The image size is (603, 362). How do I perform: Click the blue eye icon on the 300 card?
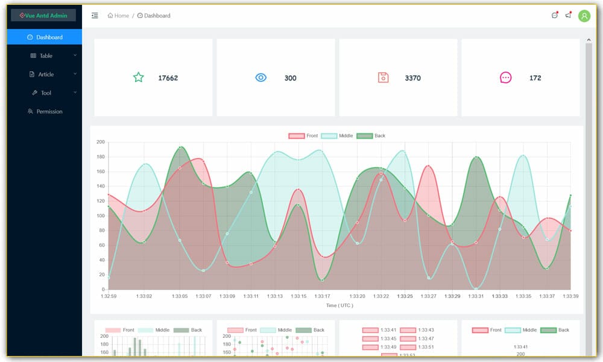[x=260, y=77]
